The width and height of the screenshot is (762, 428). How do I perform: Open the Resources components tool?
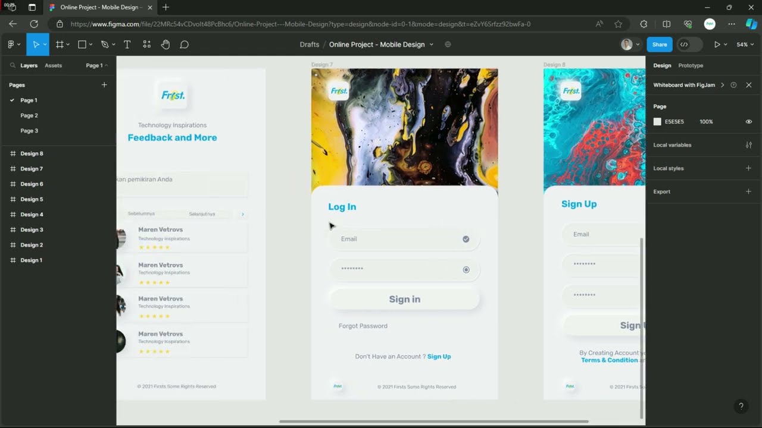pos(147,45)
